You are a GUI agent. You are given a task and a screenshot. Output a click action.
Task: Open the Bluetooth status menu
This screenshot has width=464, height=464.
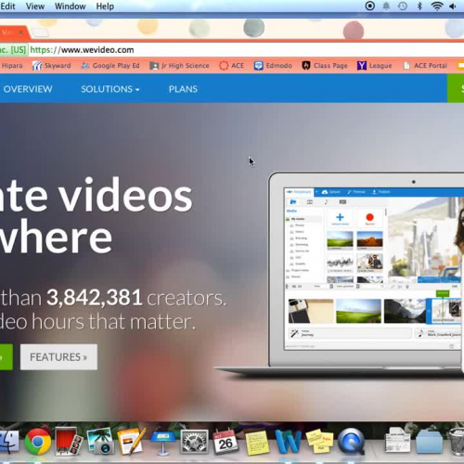point(419,6)
